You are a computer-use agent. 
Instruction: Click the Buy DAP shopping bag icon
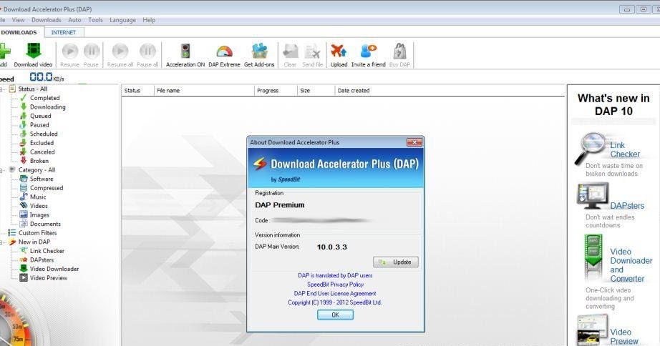[399, 51]
